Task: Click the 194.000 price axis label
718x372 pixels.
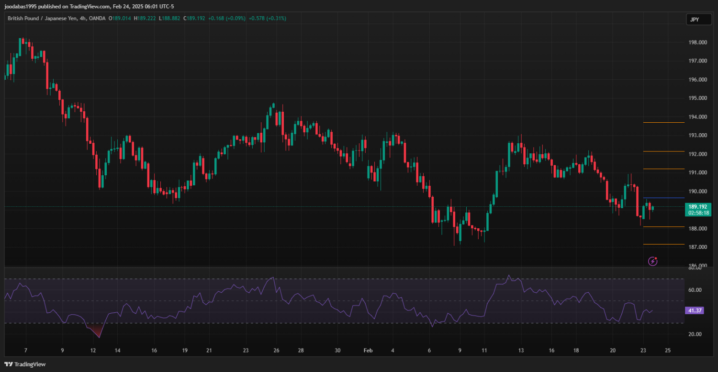Action: (697, 117)
